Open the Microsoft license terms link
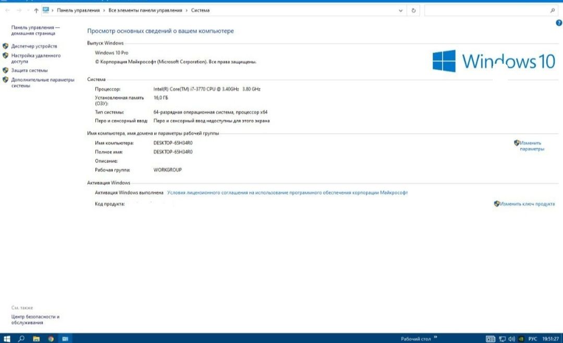 [287, 193]
